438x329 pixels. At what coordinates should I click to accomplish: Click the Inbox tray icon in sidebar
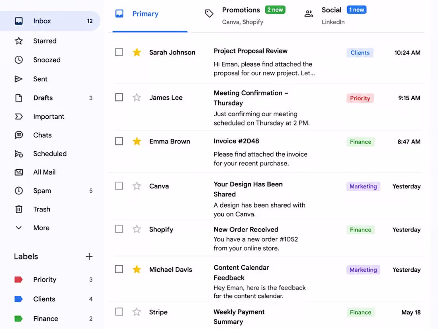tap(19, 21)
